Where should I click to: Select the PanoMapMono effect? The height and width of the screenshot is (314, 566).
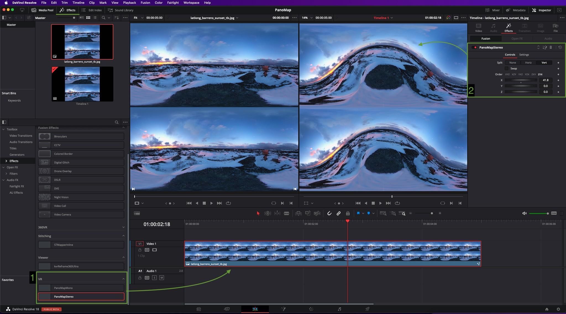tap(81, 288)
